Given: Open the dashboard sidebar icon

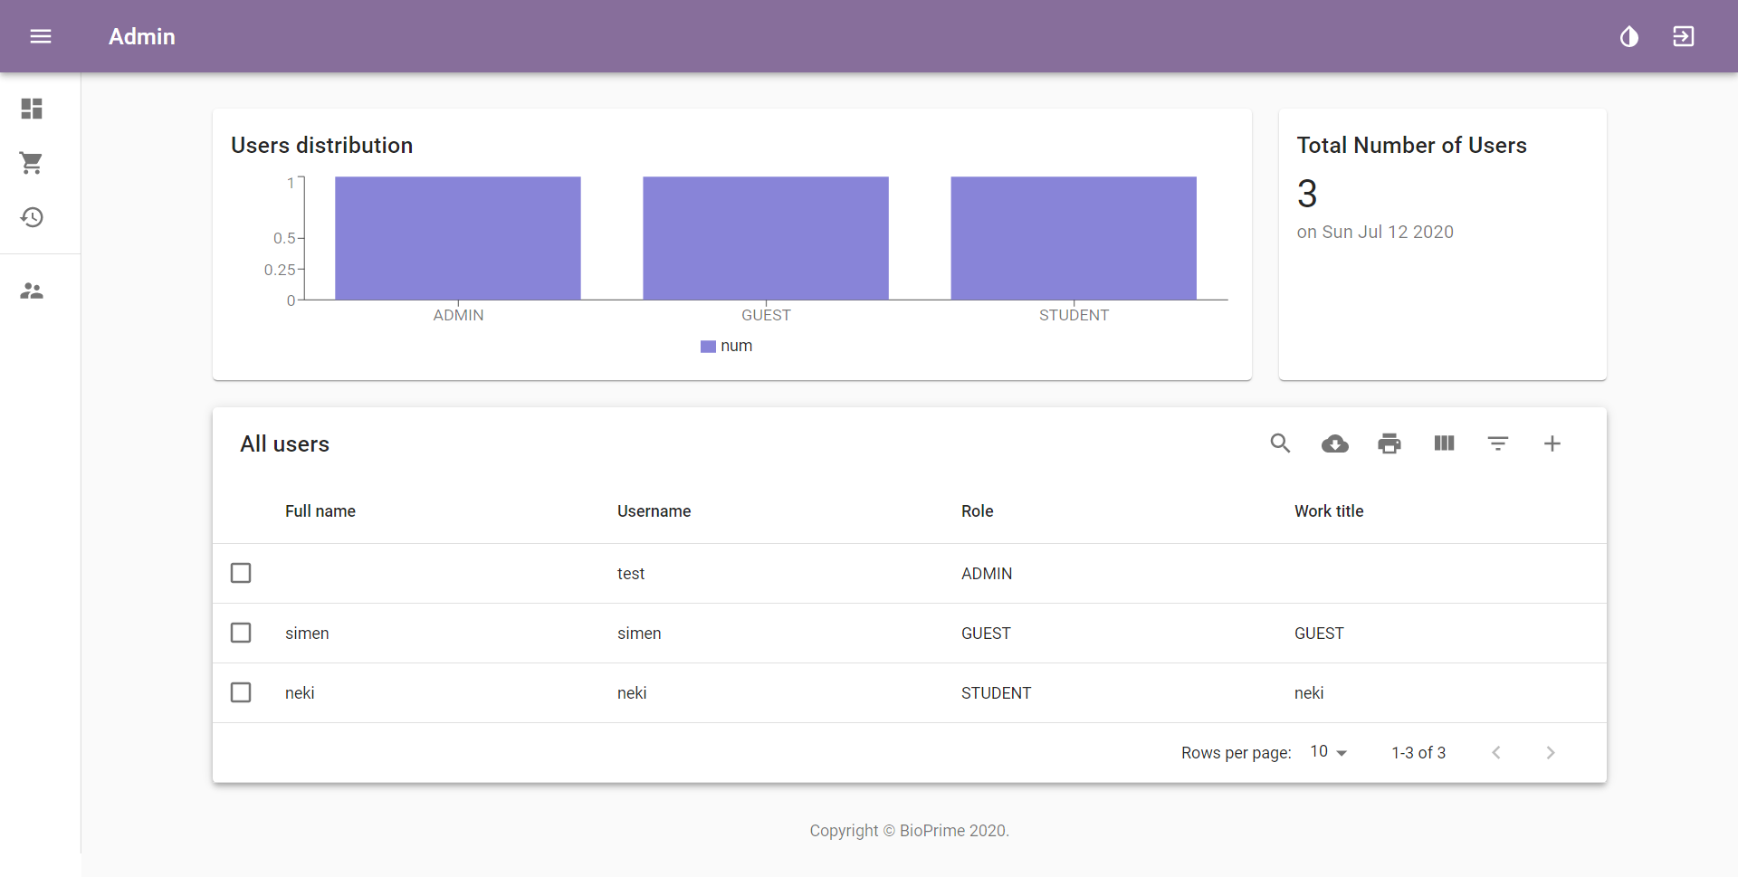Looking at the screenshot, I should 32,109.
